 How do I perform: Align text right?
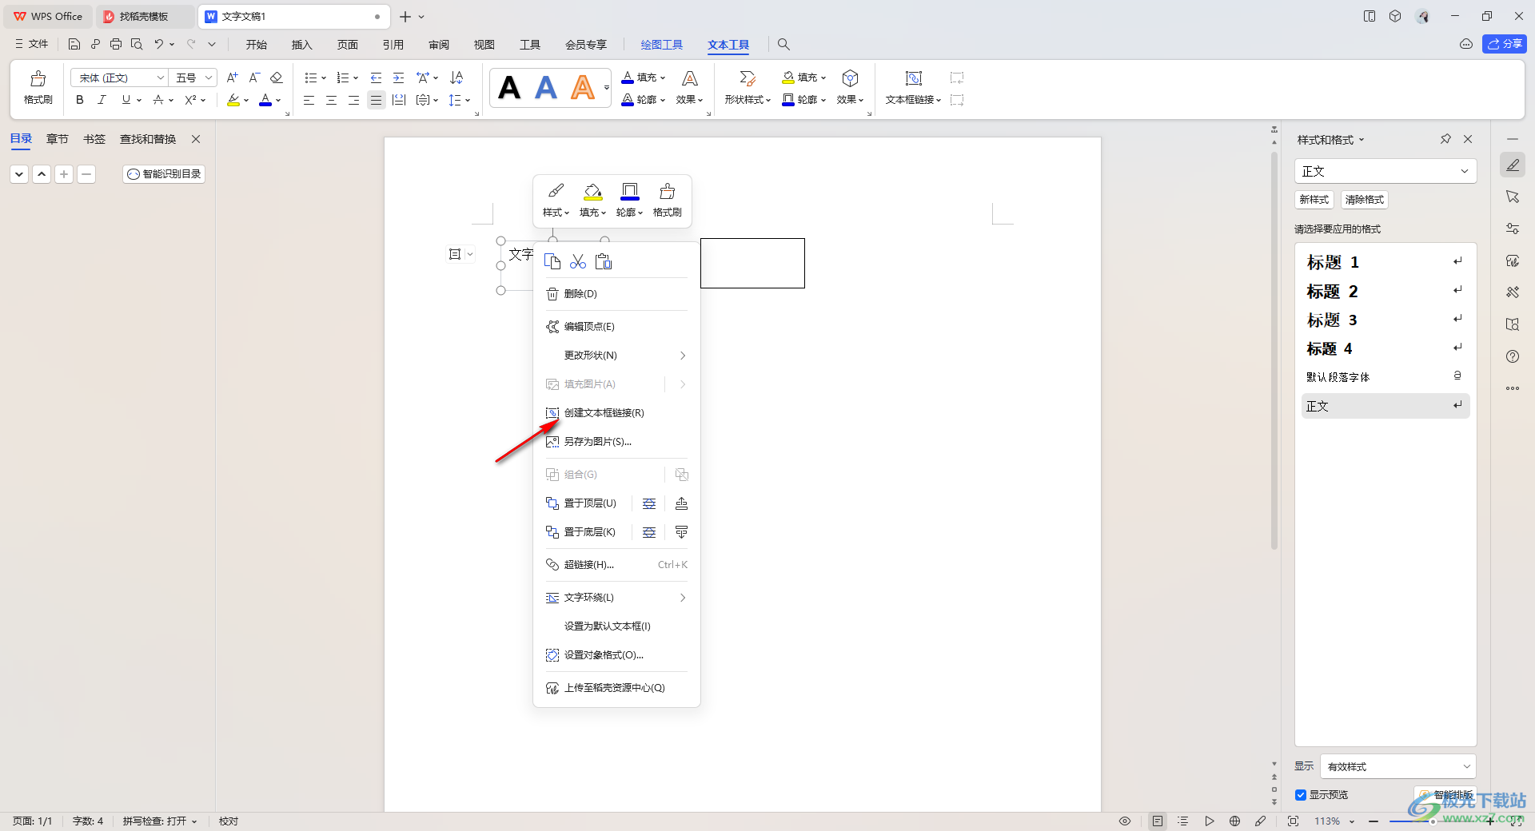[x=353, y=100]
